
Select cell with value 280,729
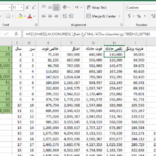click(135, 145)
